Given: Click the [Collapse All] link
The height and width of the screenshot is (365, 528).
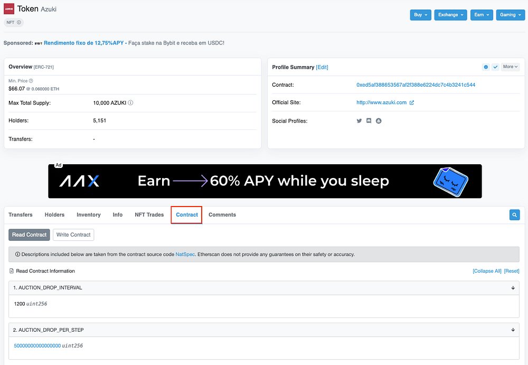Looking at the screenshot, I should 487,271.
